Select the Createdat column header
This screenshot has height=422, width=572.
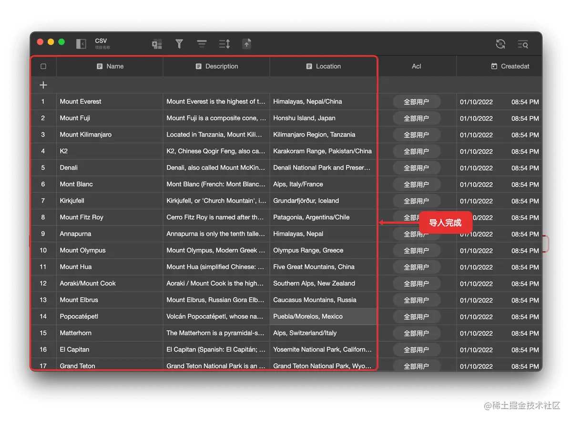[500, 66]
